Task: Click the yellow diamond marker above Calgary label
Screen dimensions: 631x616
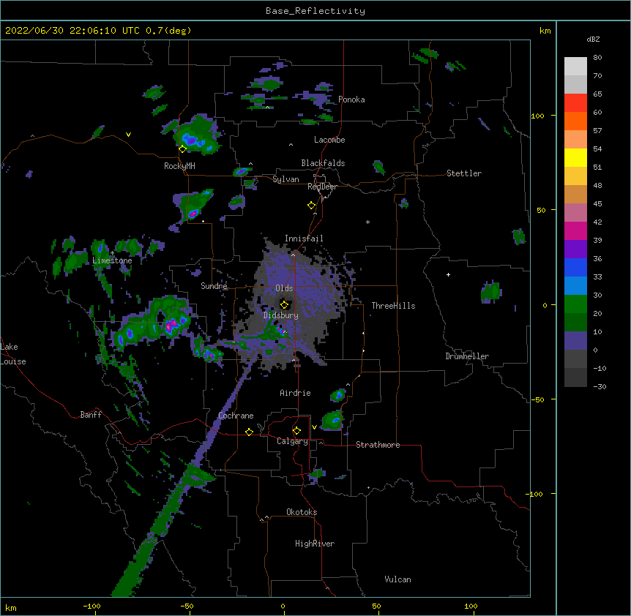Action: [296, 430]
